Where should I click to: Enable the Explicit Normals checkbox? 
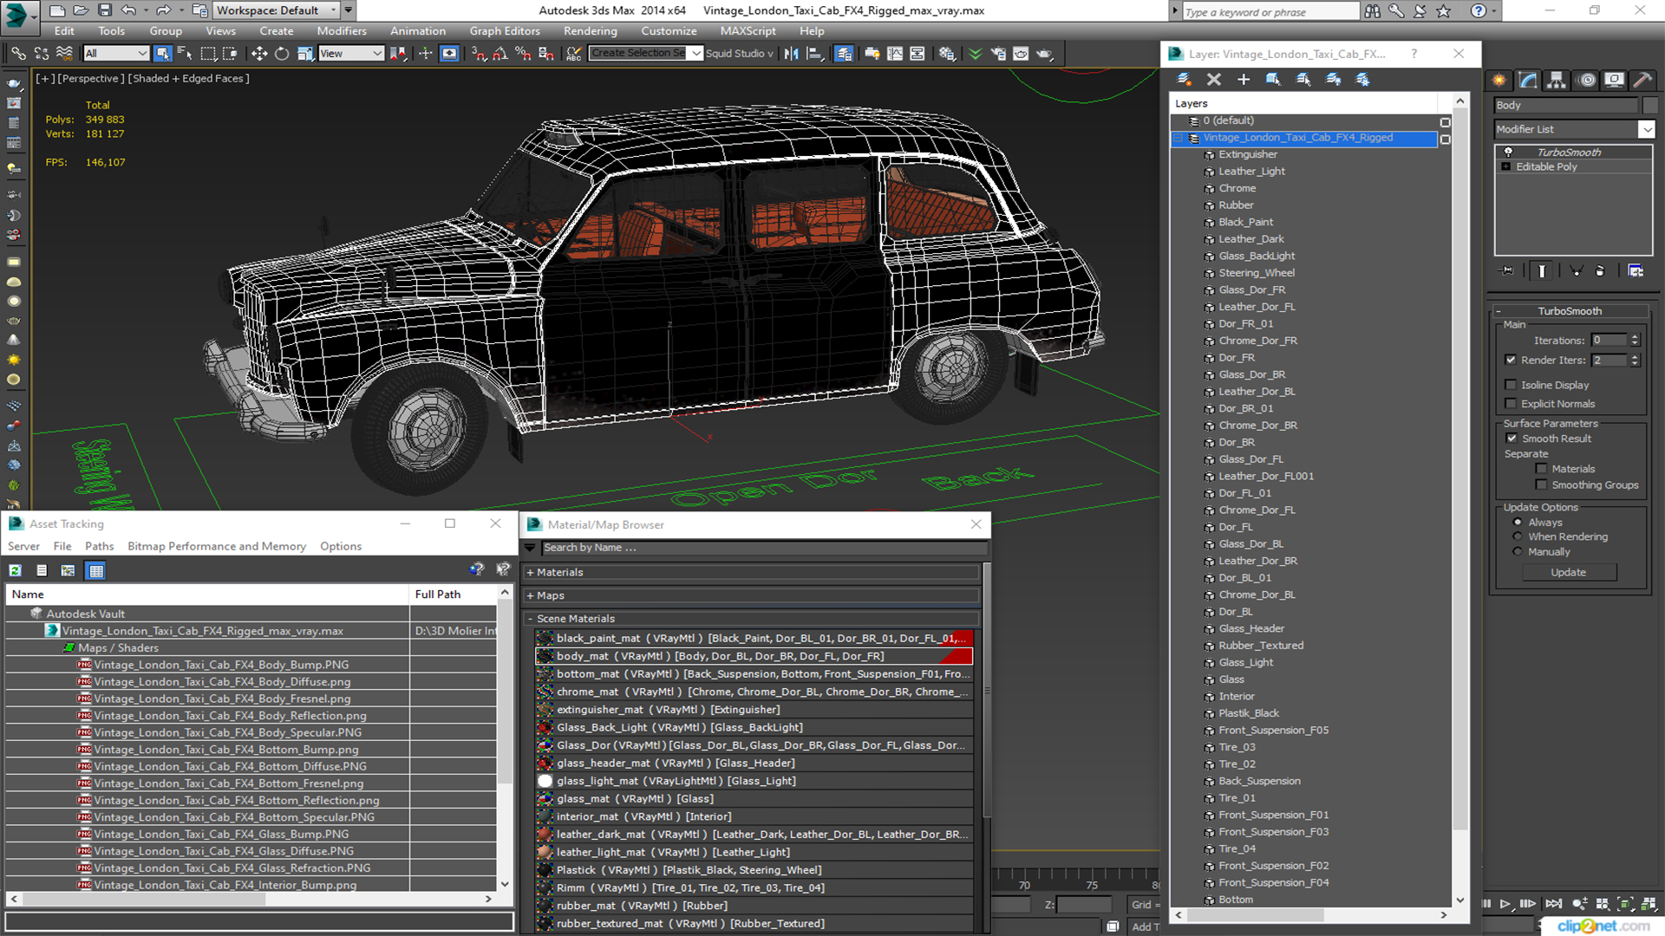[x=1511, y=404]
